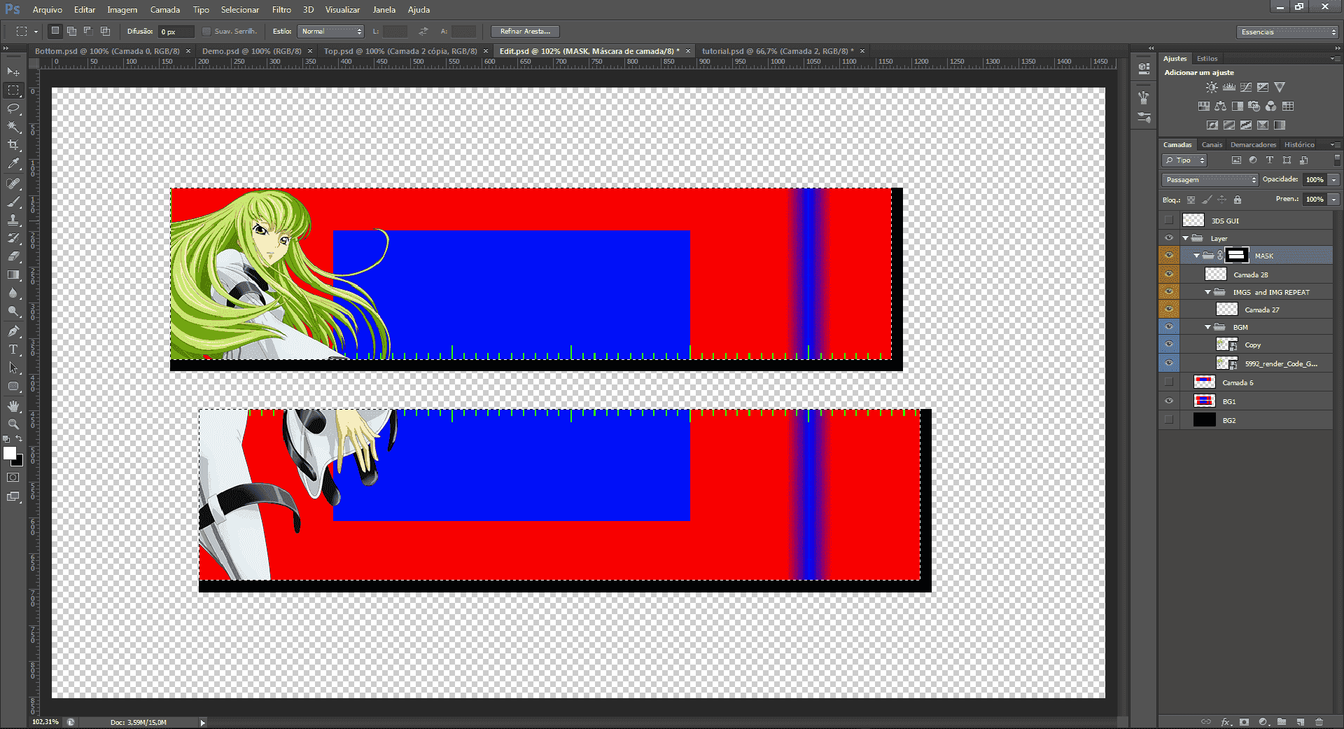Hide the MASK group layer
1344x729 pixels.
coord(1169,256)
